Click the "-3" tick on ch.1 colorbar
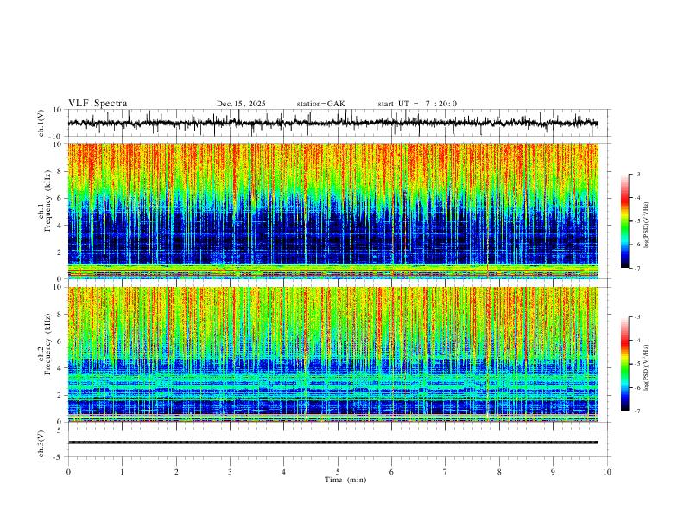This screenshot has height=529, width=684. [636, 174]
